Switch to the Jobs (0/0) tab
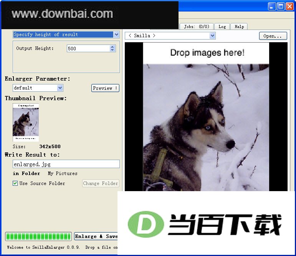 pos(197,26)
